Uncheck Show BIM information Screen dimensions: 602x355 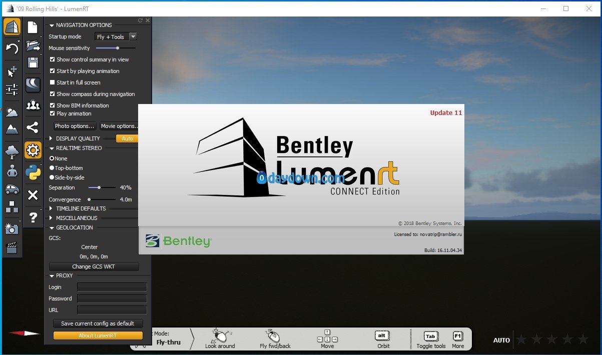pyautogui.click(x=53, y=105)
